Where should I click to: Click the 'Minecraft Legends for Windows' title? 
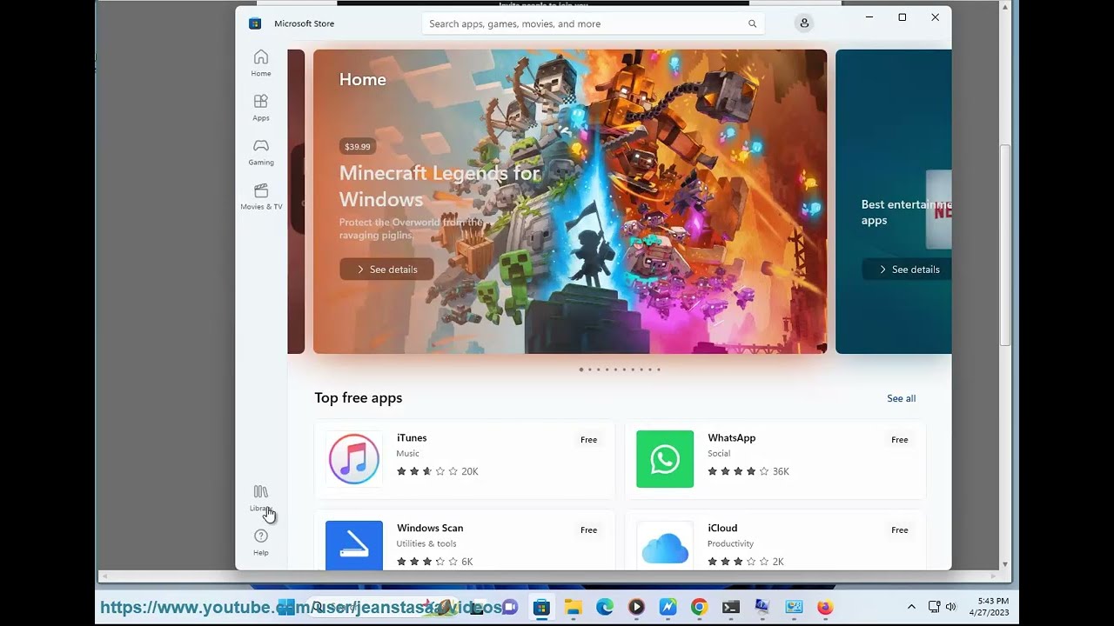[440, 186]
